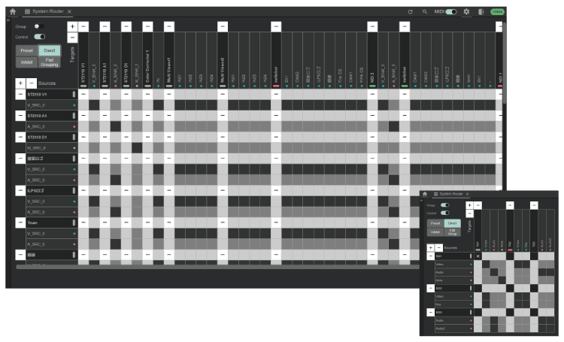Collapse the ST2110 V1 source group

[x=20, y=95]
